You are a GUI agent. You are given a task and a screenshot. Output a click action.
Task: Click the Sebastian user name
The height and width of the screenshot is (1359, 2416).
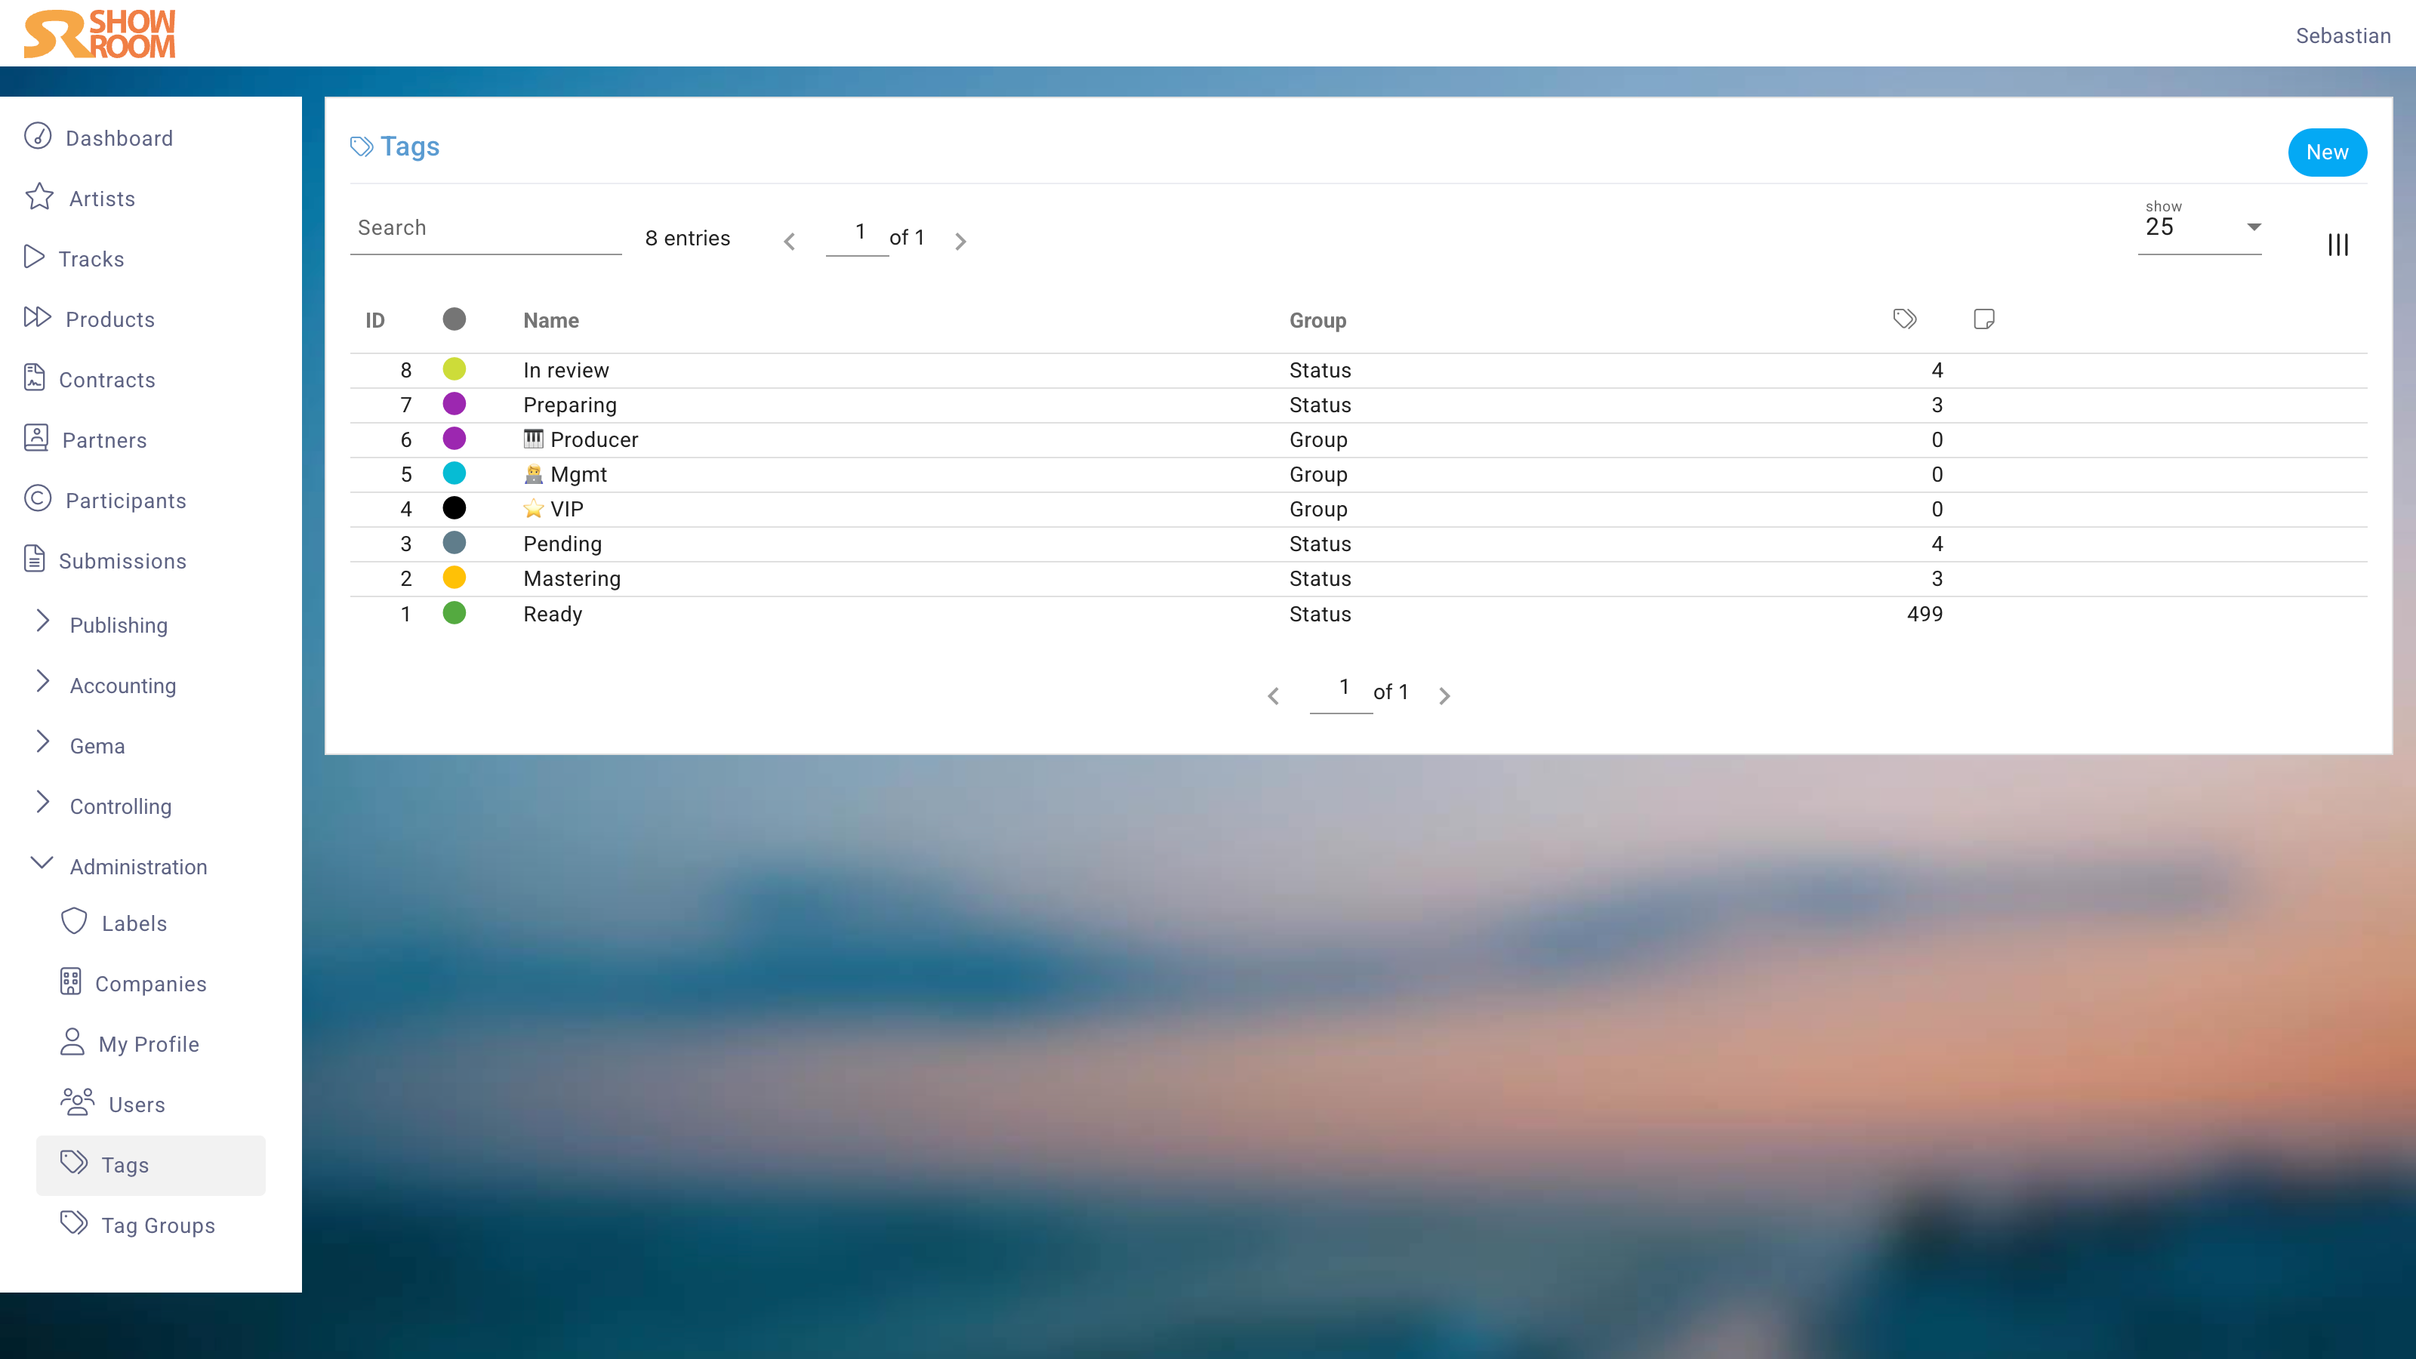pyautogui.click(x=2342, y=35)
